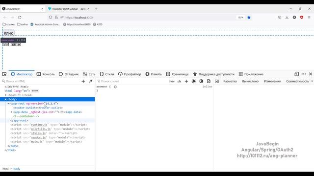
Task: Open Keycloak Admin Console bookmark
Action: pyautogui.click(x=45, y=24)
